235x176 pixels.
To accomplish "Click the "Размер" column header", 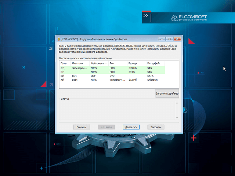I will click(x=137, y=63).
